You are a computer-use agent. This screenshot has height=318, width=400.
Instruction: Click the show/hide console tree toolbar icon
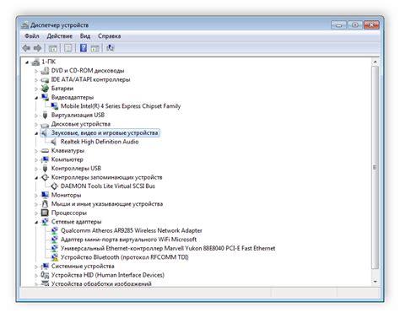53,48
